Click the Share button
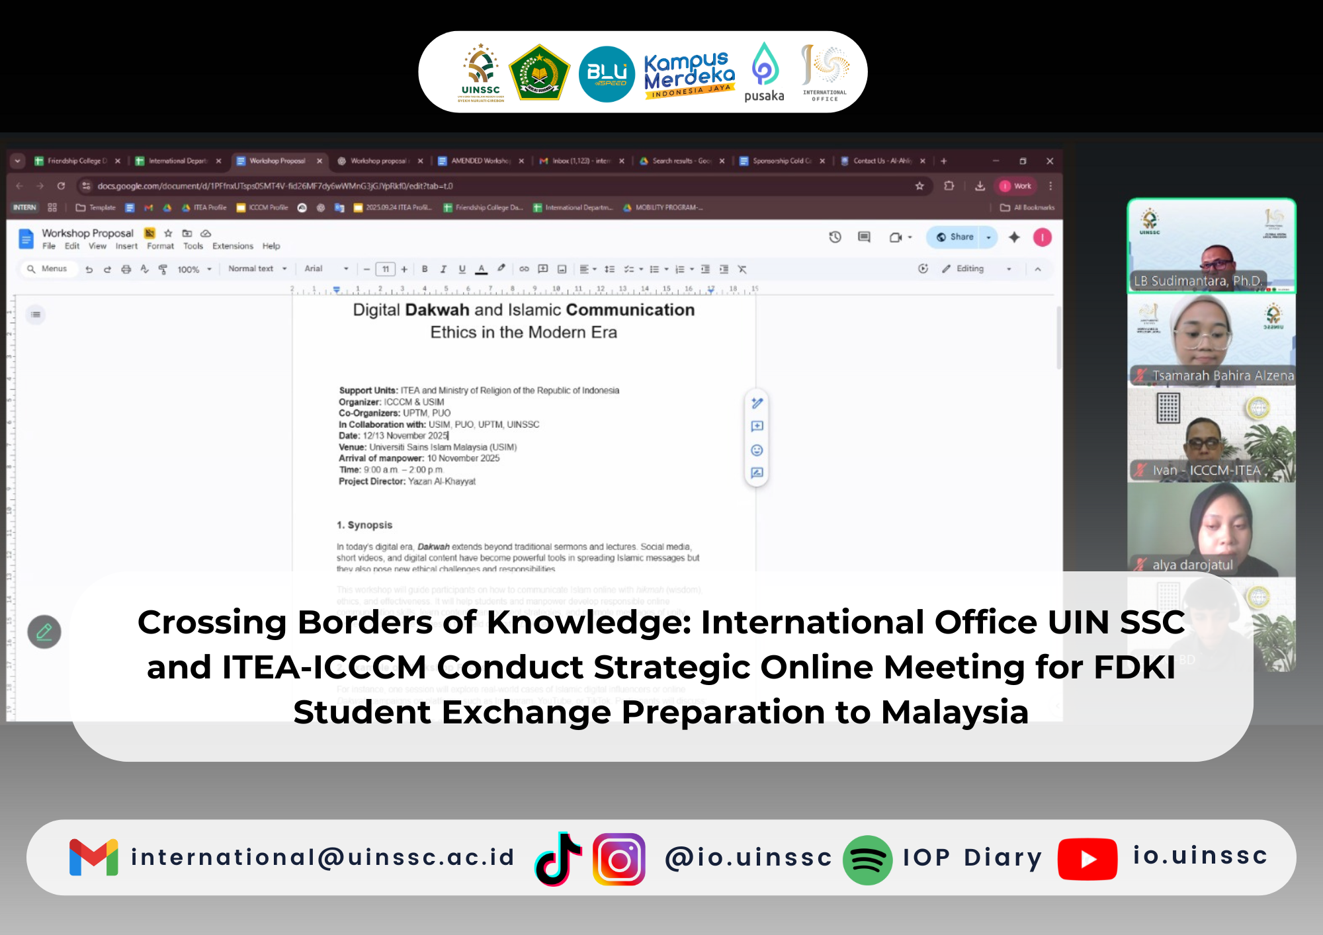Image resolution: width=1323 pixels, height=935 pixels. pos(955,237)
